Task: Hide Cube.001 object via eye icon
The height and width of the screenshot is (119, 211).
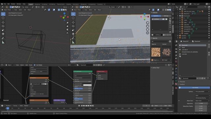Action: (209, 25)
